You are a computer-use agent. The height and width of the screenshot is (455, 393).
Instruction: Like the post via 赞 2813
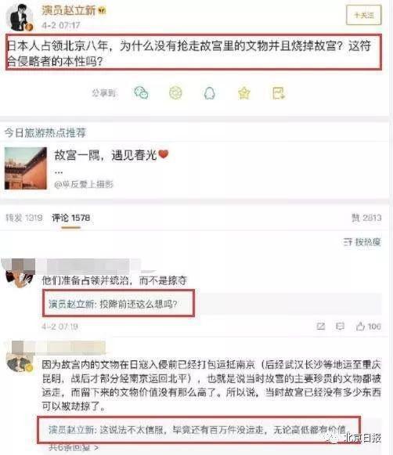tap(366, 218)
